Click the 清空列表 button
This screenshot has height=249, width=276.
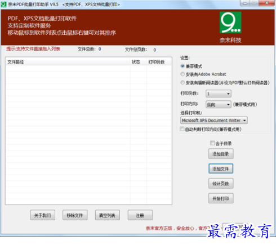click(x=108, y=215)
